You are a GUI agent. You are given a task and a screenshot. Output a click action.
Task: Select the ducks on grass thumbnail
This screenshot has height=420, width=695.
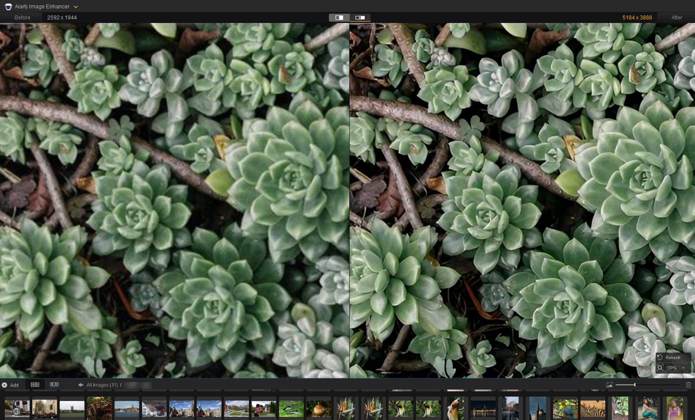pos(291,408)
